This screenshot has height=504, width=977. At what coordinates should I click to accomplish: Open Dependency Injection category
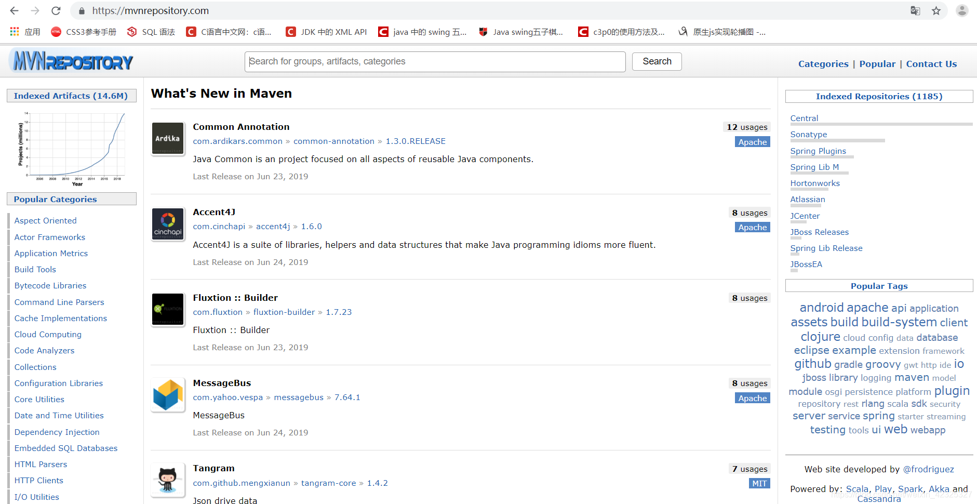click(57, 432)
